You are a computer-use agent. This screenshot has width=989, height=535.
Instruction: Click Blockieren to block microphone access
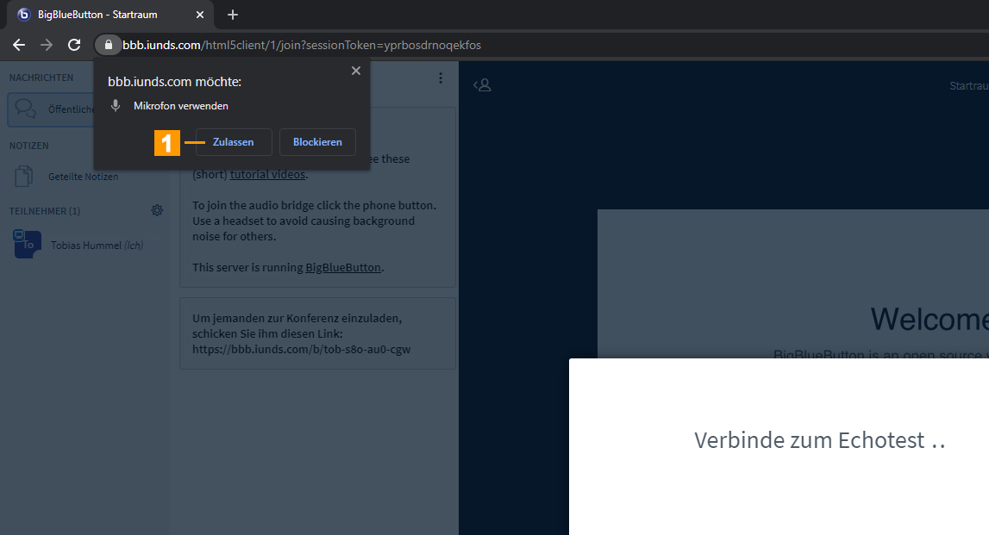point(317,142)
